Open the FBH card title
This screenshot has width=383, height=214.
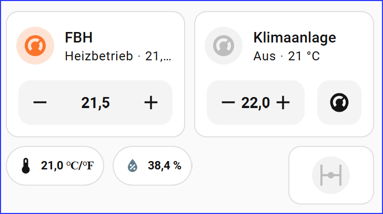pos(79,38)
